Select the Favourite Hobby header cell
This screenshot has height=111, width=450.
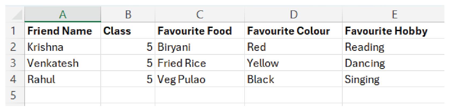pos(386,31)
